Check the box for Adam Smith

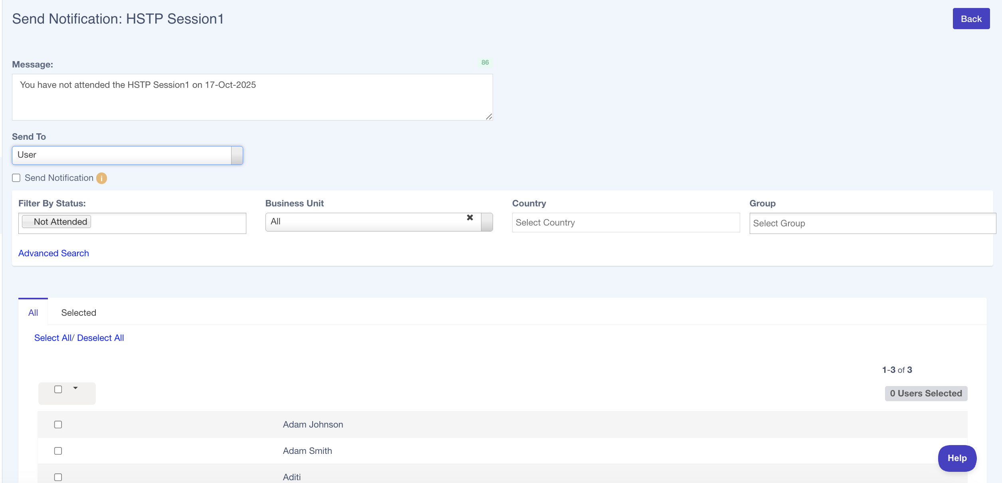[x=58, y=451]
